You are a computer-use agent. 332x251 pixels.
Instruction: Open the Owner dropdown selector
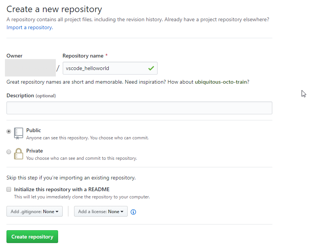click(30, 68)
